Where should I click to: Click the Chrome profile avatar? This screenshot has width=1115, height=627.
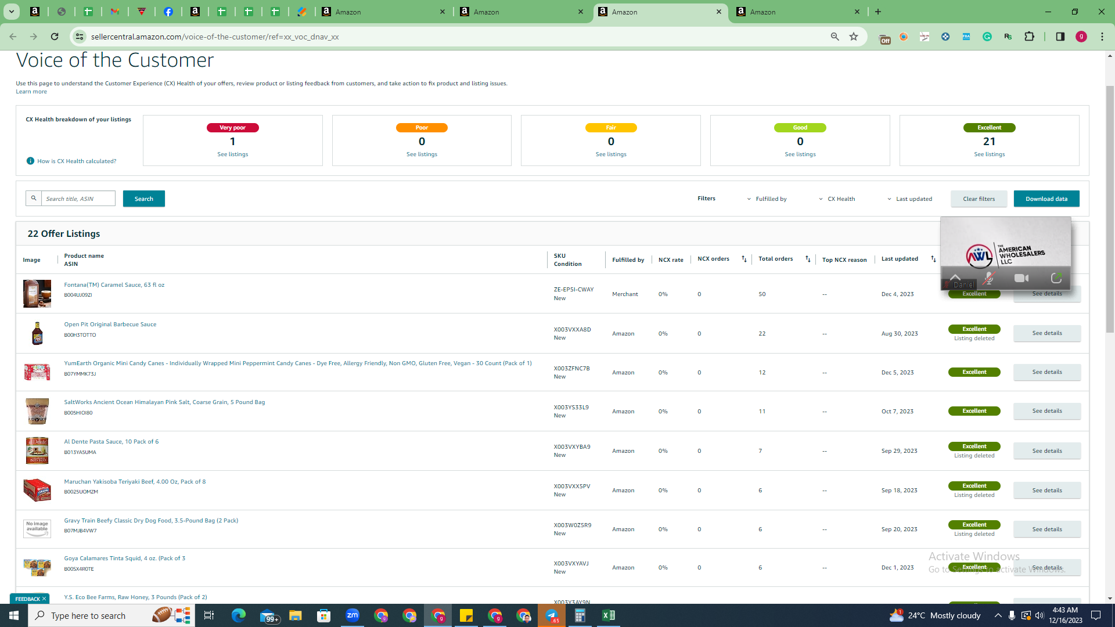(x=1081, y=37)
